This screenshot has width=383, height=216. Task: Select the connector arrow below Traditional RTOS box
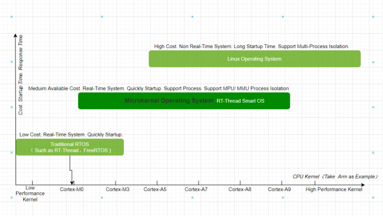(71, 170)
